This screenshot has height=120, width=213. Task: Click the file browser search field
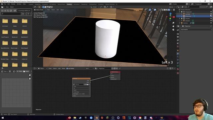pos(11,14)
